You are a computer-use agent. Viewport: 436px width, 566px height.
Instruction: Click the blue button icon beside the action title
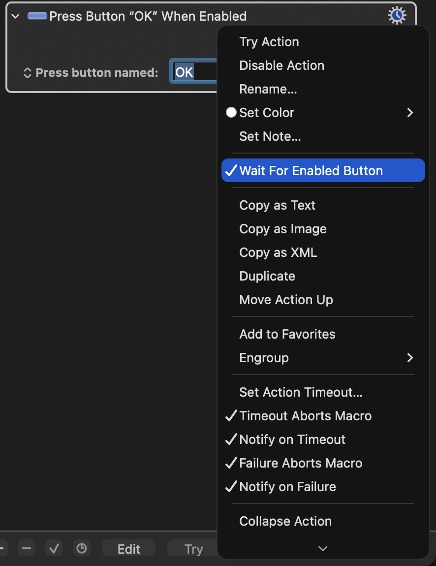37,16
